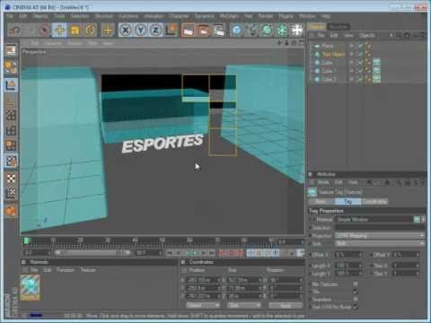
Task: Add a Cube primitive with the blue icon
Action: click(x=236, y=31)
